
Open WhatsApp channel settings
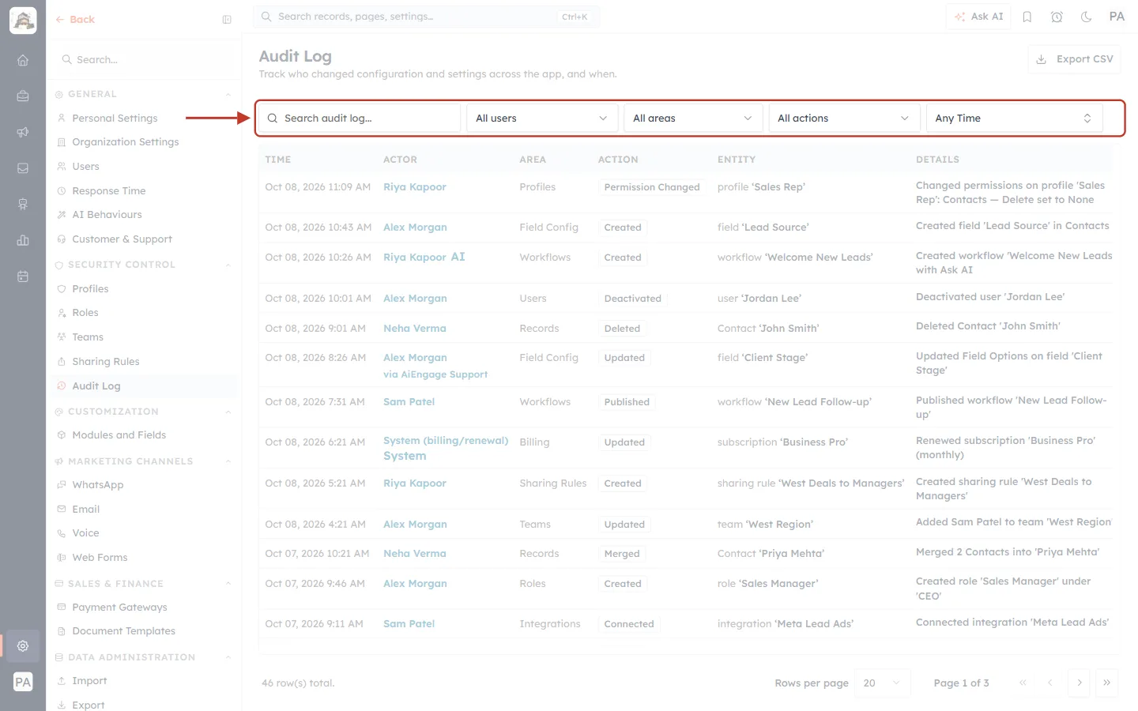point(97,485)
